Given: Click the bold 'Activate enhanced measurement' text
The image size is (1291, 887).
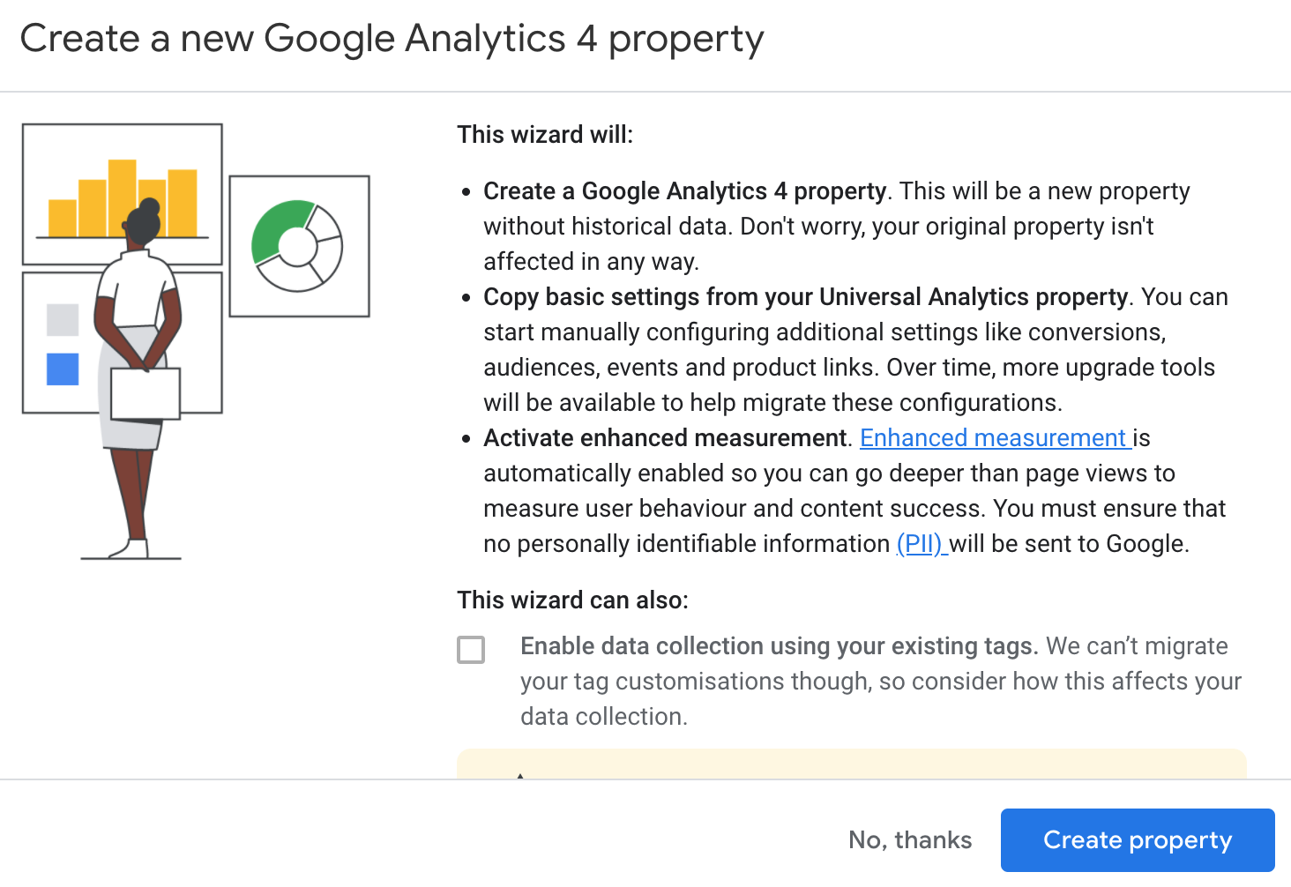Looking at the screenshot, I should [x=665, y=438].
